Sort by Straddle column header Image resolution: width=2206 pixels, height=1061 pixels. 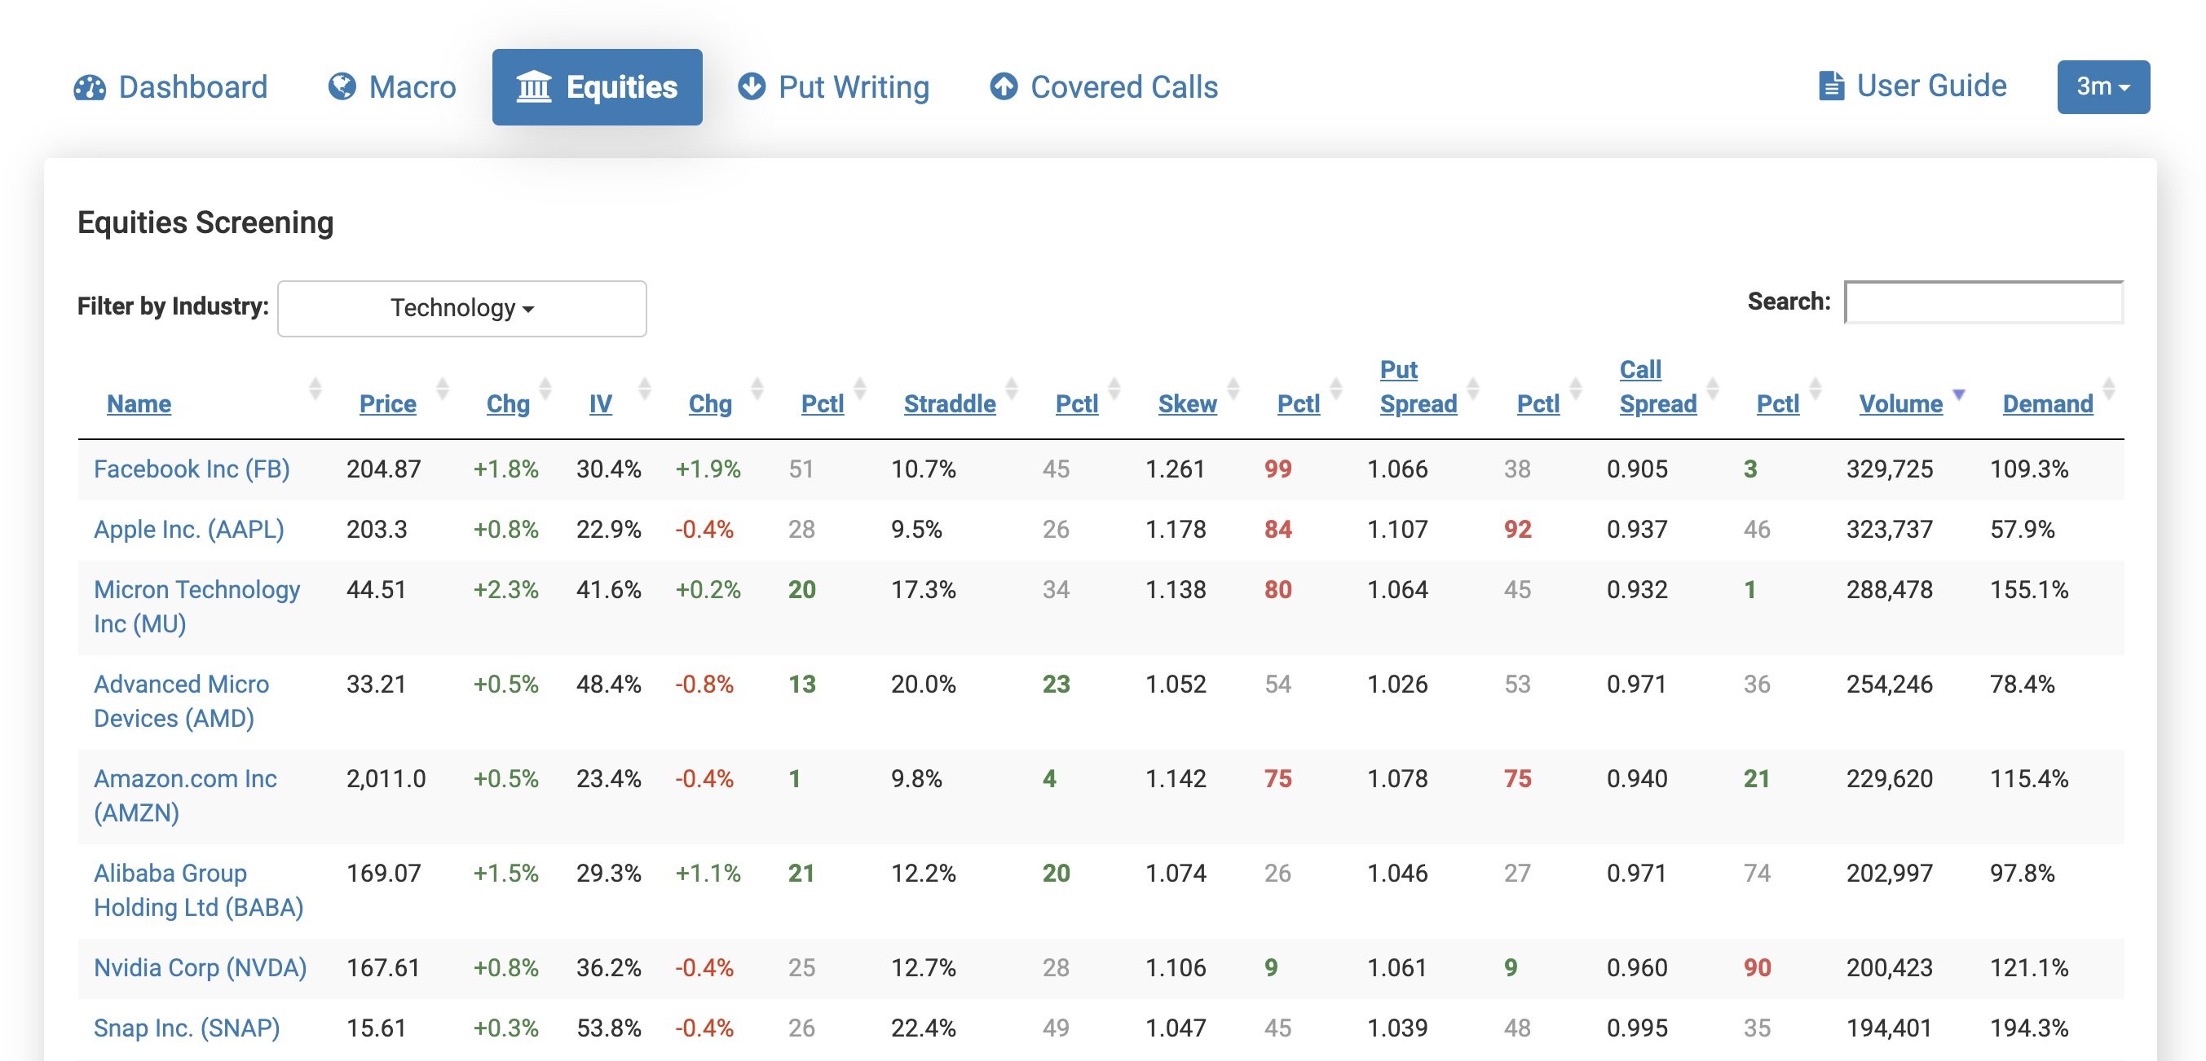pyautogui.click(x=950, y=403)
